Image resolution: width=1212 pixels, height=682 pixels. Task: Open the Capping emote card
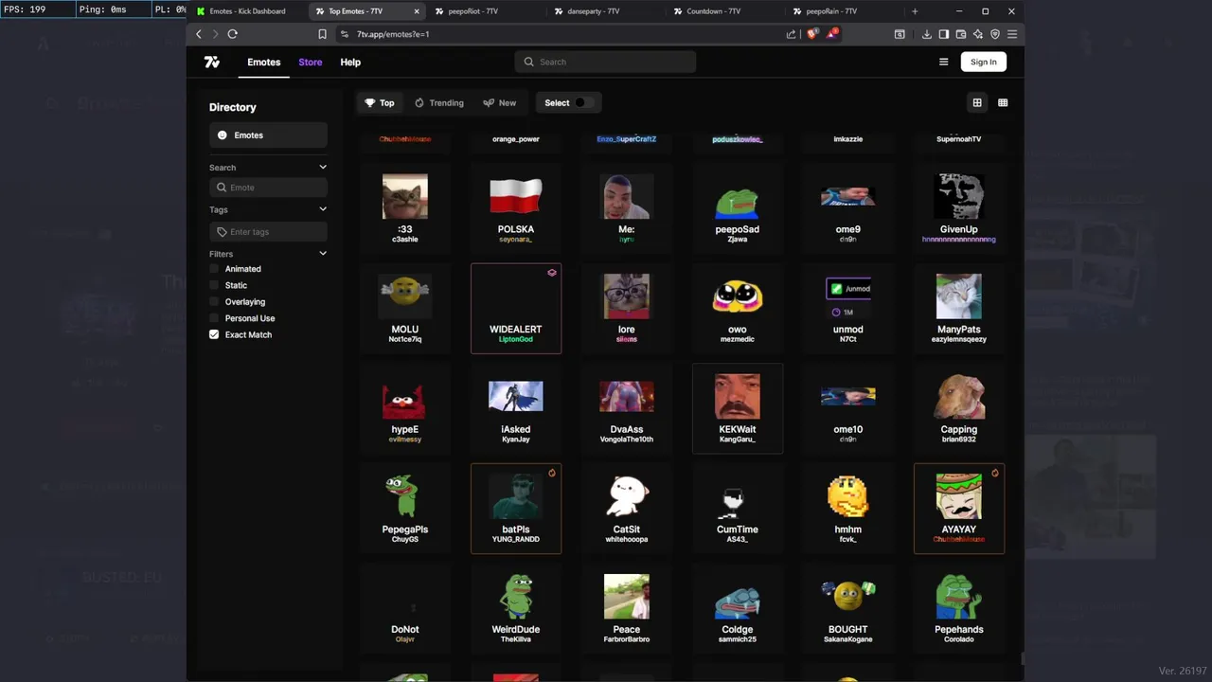(x=959, y=408)
